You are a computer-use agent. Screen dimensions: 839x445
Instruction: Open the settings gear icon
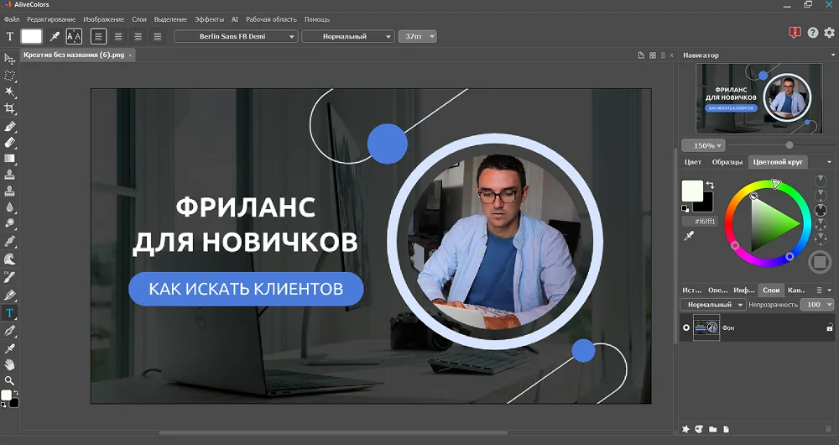(x=829, y=33)
